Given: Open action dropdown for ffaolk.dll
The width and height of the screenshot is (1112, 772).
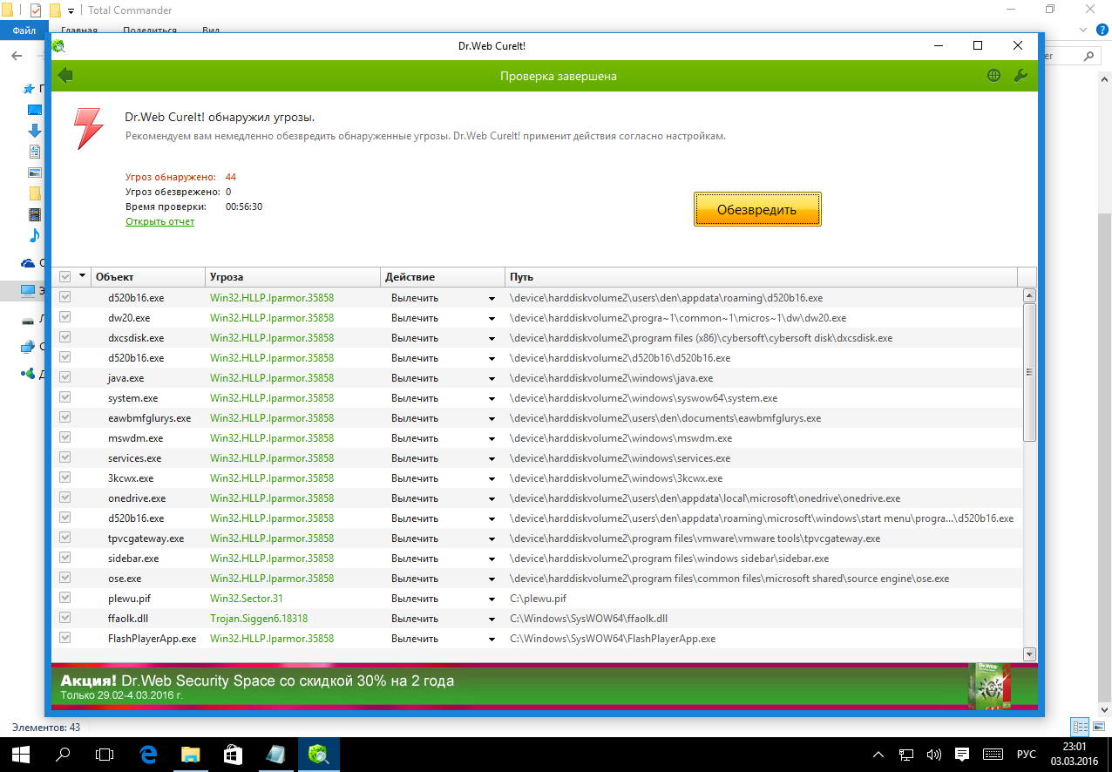Looking at the screenshot, I should [492, 619].
